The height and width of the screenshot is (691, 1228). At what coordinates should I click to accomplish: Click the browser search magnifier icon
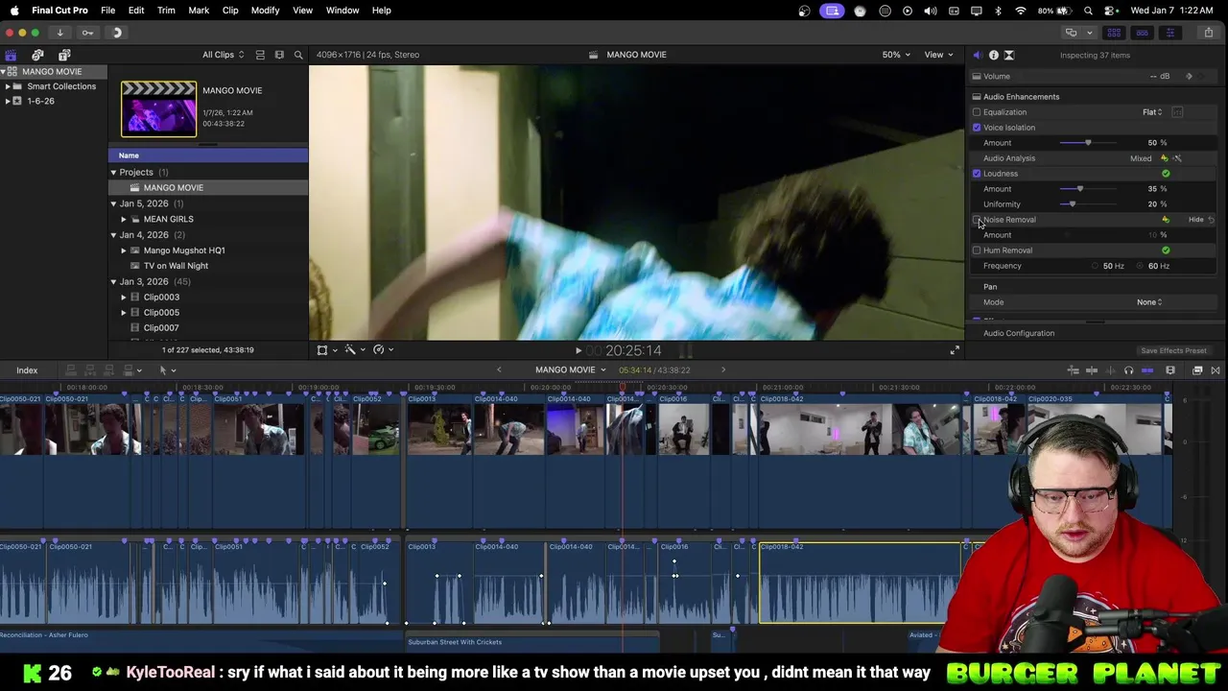pyautogui.click(x=297, y=55)
